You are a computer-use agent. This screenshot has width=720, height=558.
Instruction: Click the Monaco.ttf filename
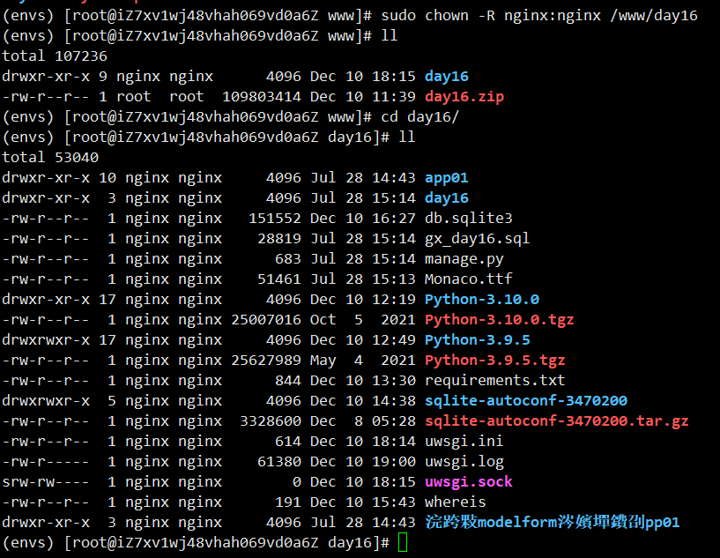click(468, 279)
